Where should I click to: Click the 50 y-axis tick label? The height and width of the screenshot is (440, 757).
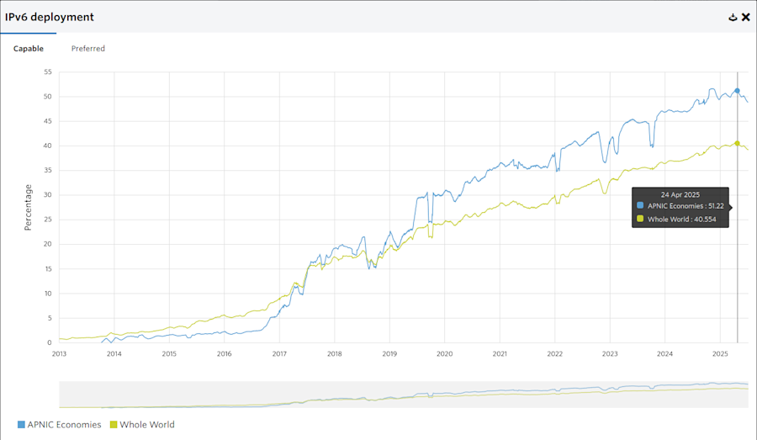[48, 97]
